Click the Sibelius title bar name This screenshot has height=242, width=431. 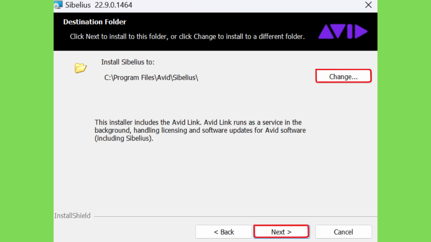point(78,5)
